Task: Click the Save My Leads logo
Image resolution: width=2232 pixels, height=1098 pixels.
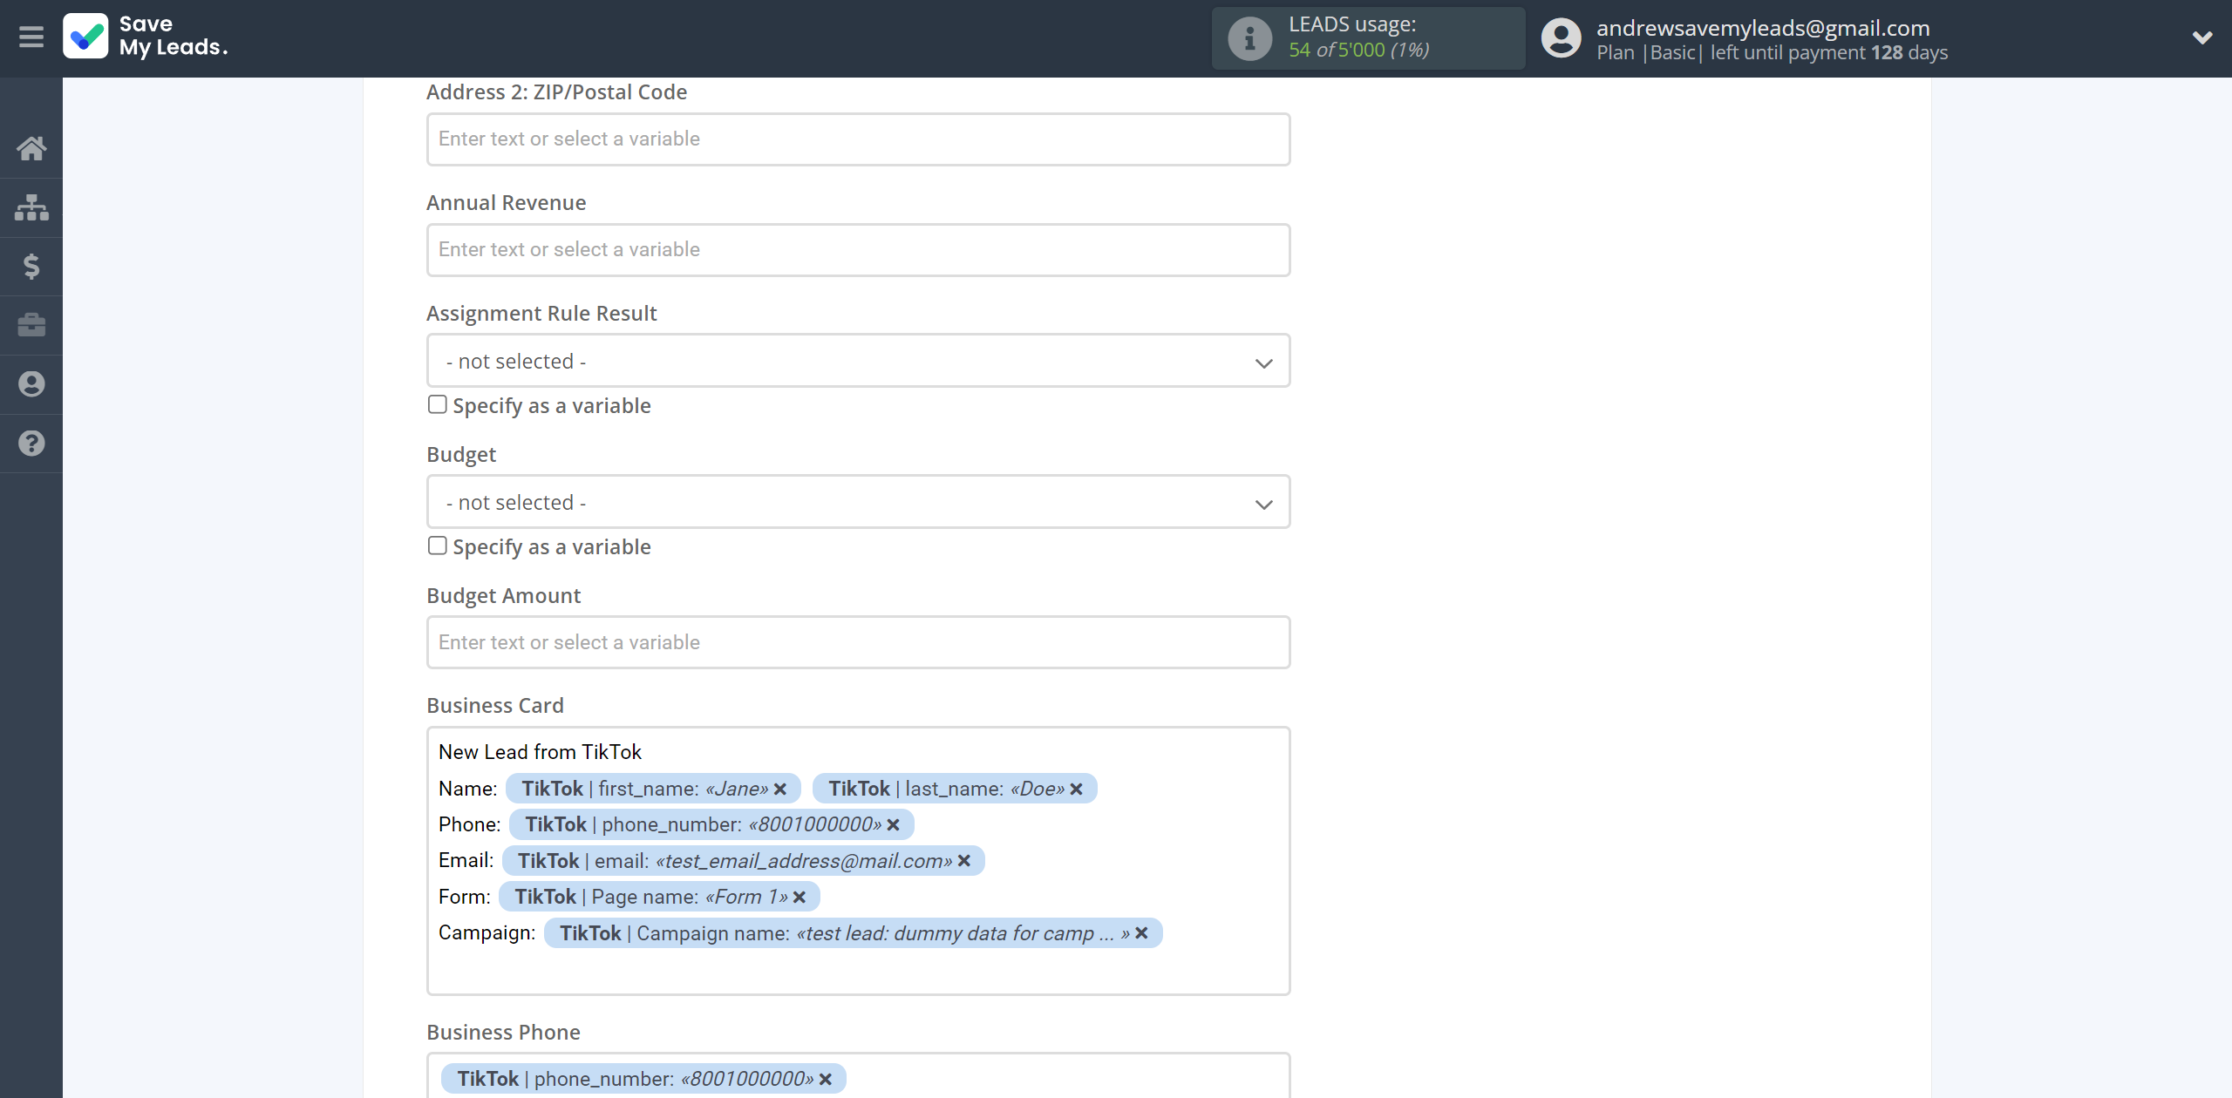Action: click(x=146, y=37)
